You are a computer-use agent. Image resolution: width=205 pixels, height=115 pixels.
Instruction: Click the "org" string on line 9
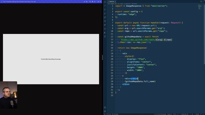pos(160,28)
